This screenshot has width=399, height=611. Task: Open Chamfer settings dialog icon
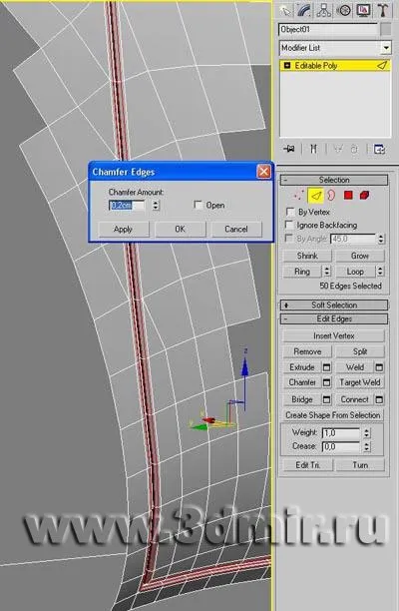pos(327,382)
